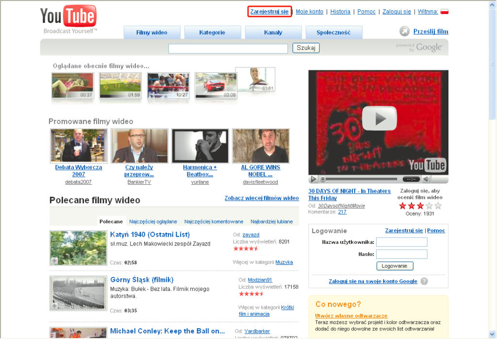This screenshot has width=497, height=339.
Task: Click the Szukaj search button
Action: point(306,48)
